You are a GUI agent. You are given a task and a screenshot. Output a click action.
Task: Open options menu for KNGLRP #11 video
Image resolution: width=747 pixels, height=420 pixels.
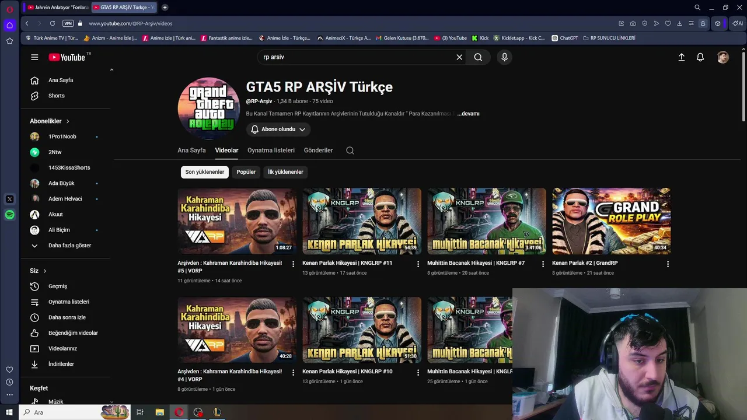[418, 264]
